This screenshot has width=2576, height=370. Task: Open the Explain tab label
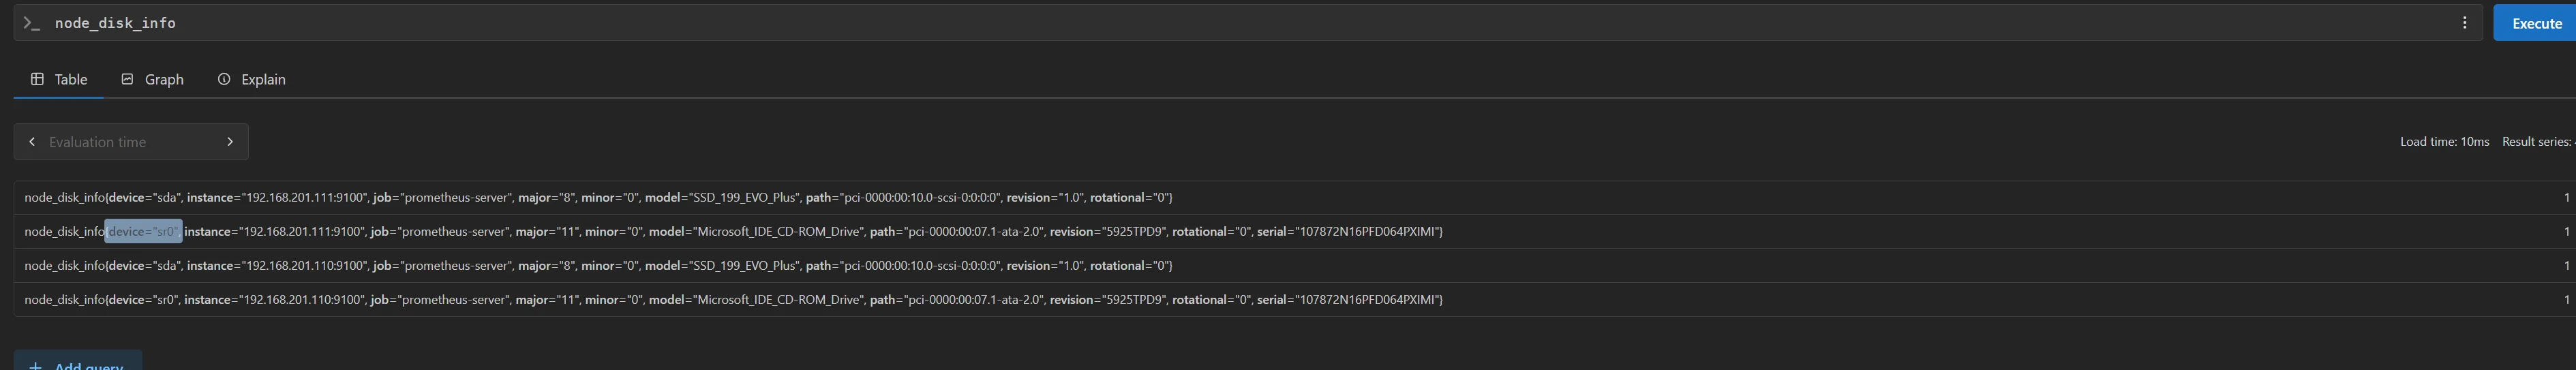pyautogui.click(x=263, y=79)
